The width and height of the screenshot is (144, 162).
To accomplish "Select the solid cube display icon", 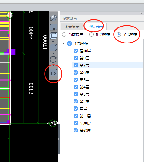I will [x=53, y=48].
